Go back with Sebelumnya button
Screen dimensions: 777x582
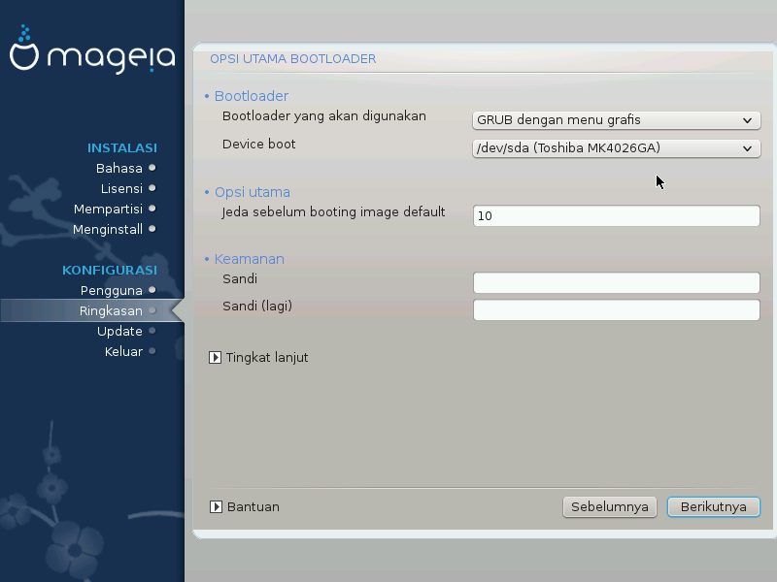point(610,506)
